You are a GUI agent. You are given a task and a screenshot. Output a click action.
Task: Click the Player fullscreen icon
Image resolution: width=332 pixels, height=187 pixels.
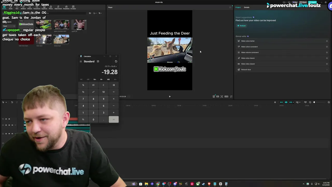(x=231, y=97)
